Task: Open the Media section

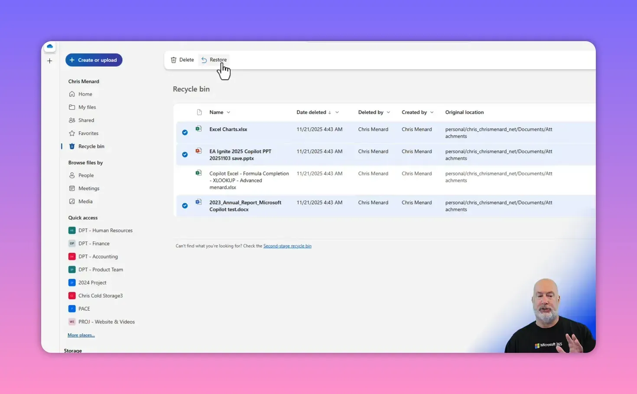Action: [x=85, y=201]
